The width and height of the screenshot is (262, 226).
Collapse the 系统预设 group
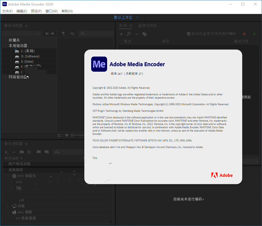tap(4, 170)
